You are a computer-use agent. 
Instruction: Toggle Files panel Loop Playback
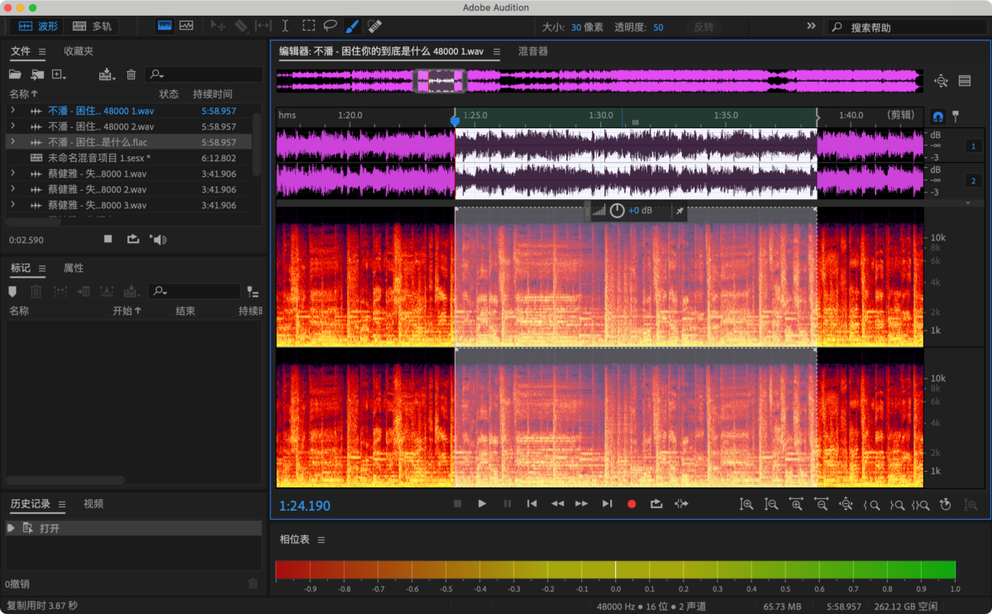pos(132,240)
